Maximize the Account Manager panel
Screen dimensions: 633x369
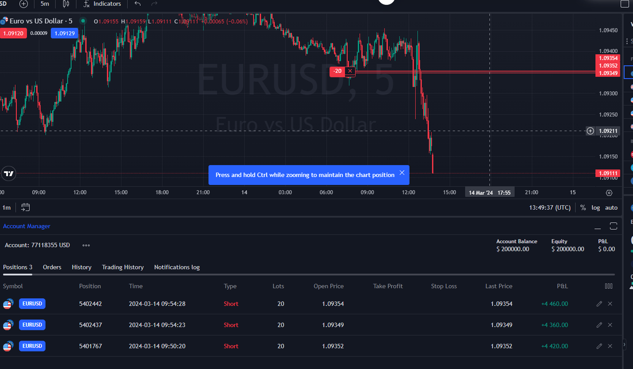click(613, 227)
